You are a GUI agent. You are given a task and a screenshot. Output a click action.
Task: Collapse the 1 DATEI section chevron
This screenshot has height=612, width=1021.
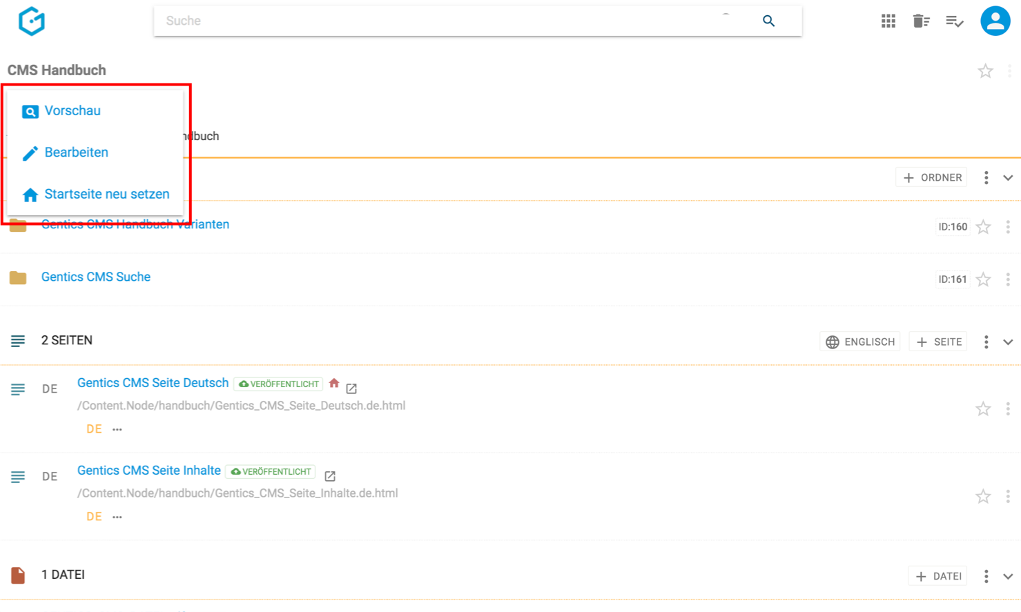[1008, 576]
